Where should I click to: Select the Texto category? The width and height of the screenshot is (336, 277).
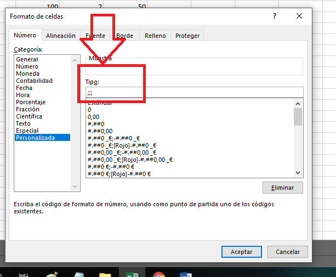tap(42, 123)
